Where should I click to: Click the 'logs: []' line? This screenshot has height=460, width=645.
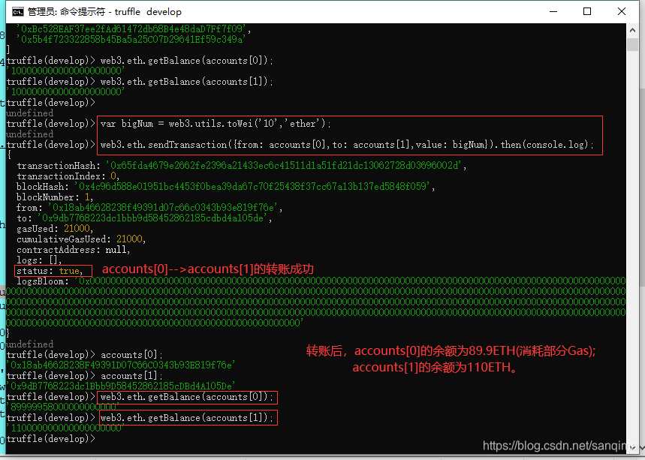point(39,260)
